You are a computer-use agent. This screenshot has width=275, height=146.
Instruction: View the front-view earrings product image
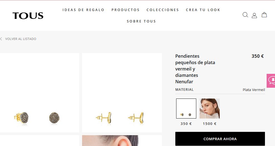(39, 93)
